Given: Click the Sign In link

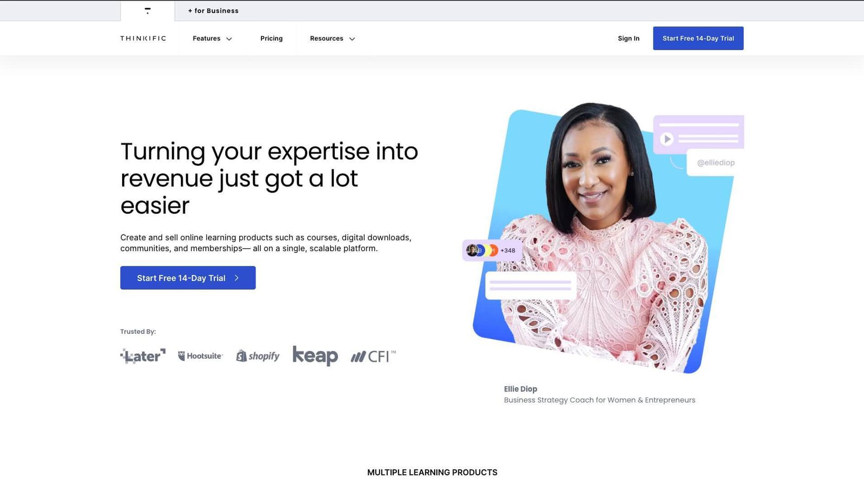Looking at the screenshot, I should coord(629,38).
